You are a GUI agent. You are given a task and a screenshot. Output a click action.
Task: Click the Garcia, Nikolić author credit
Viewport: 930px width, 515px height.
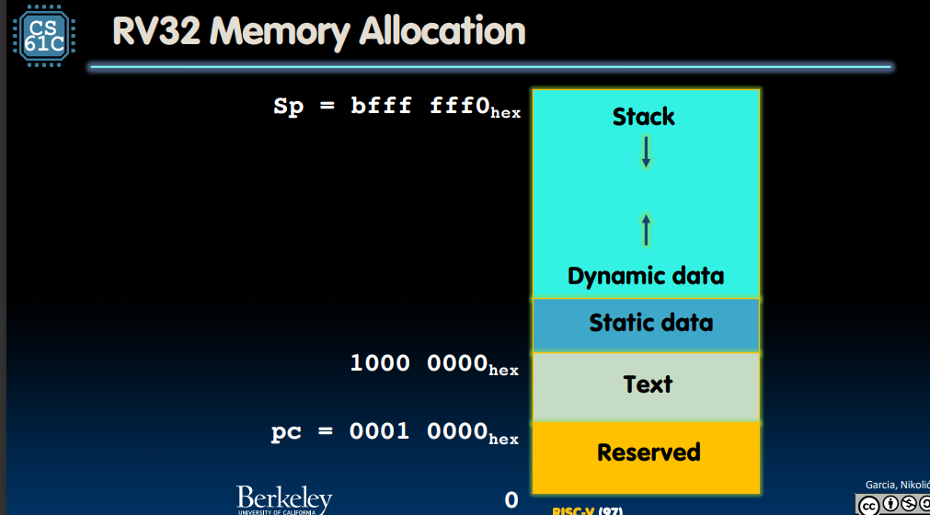[x=898, y=485]
